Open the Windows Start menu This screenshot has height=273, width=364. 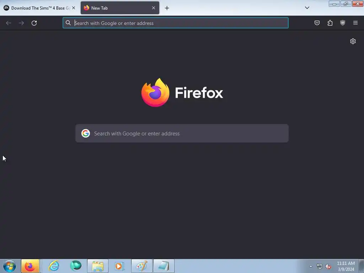tap(10, 266)
